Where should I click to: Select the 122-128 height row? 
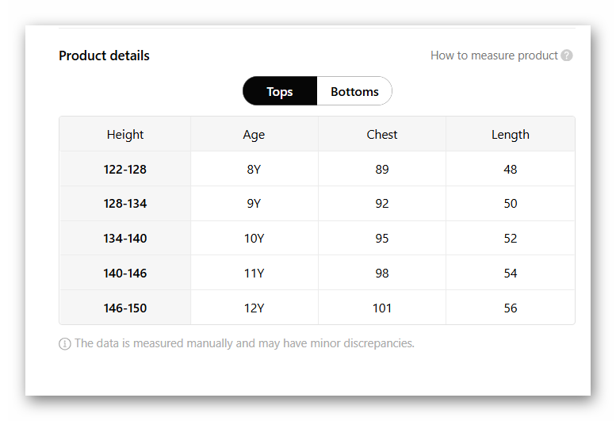click(125, 169)
